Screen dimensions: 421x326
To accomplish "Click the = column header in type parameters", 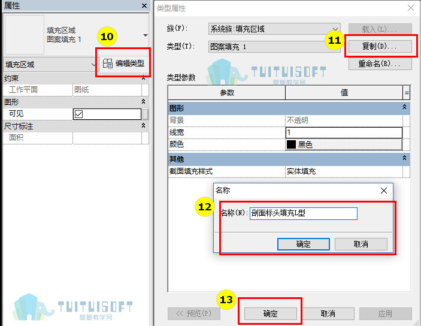I will click(x=407, y=93).
